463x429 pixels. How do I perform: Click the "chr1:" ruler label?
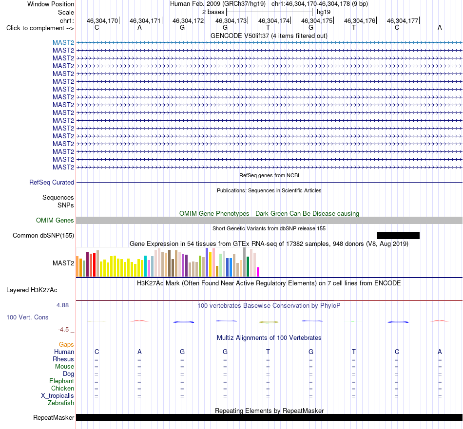click(67, 20)
